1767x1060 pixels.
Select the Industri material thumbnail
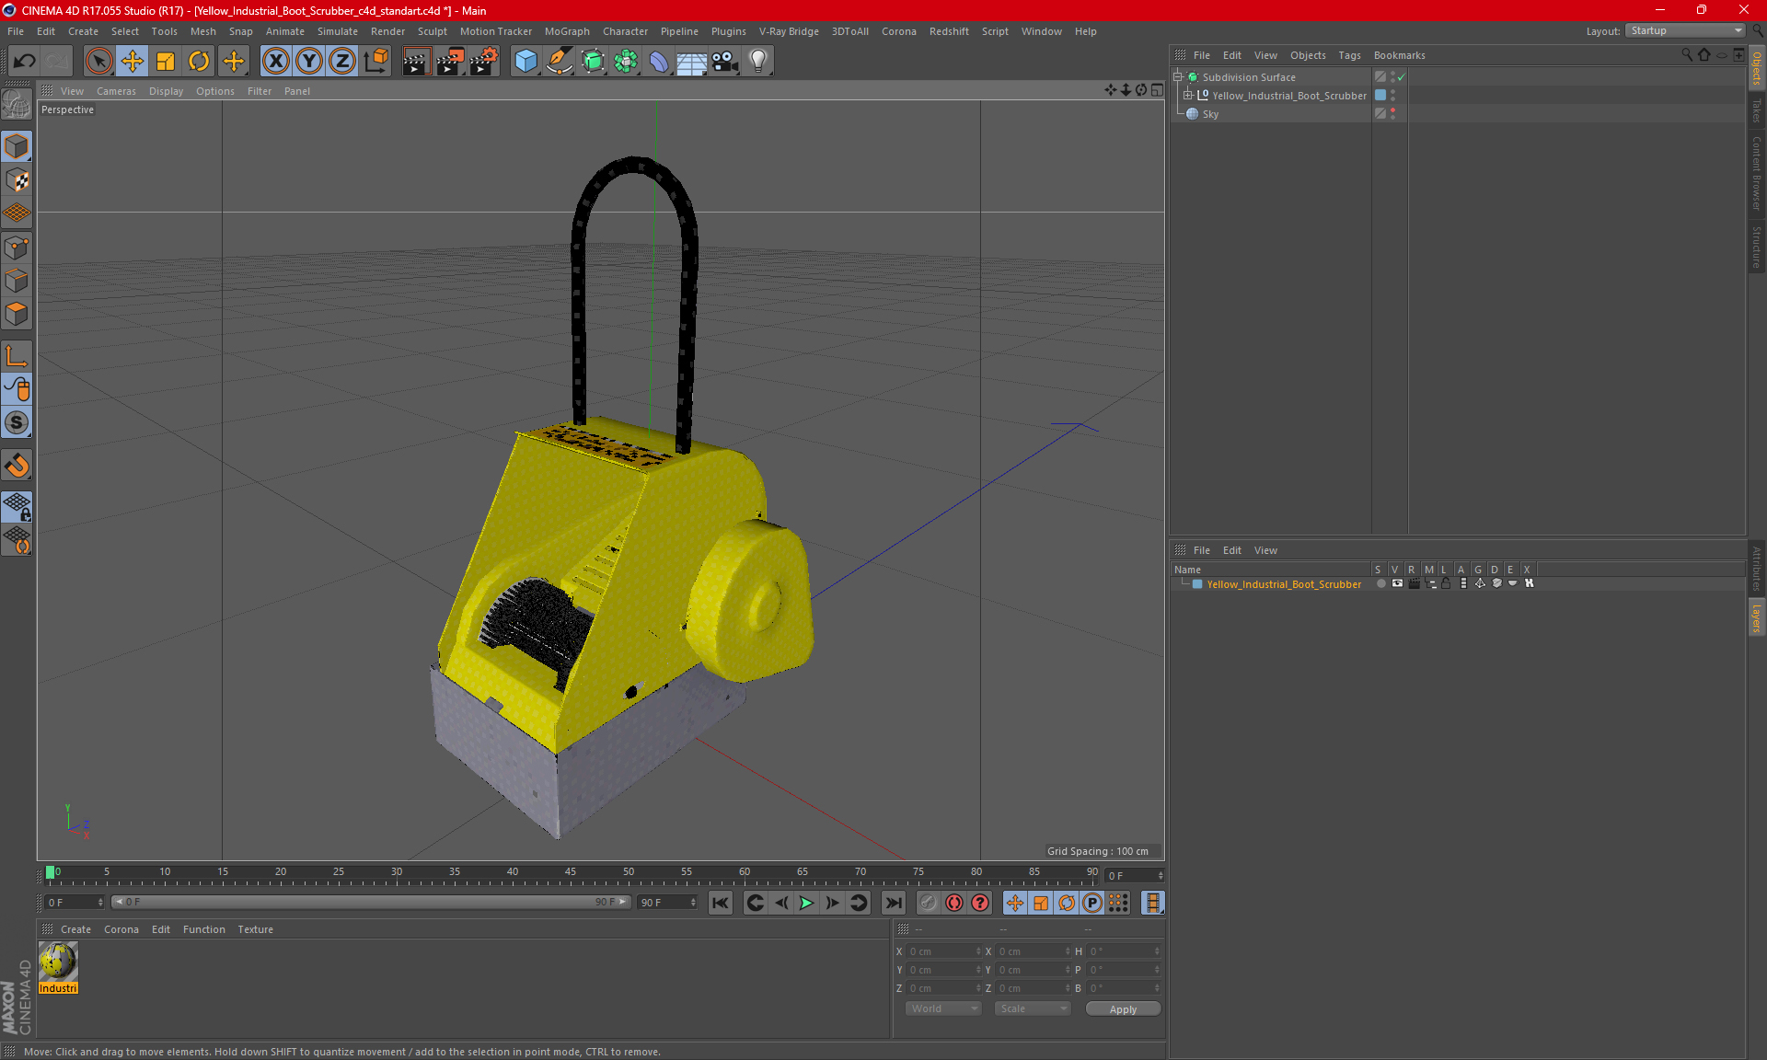(x=58, y=962)
